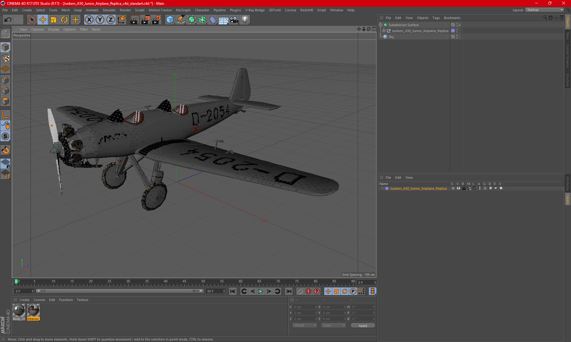Switch to Polygons mode
This screenshot has width=571, height=342.
(5, 101)
